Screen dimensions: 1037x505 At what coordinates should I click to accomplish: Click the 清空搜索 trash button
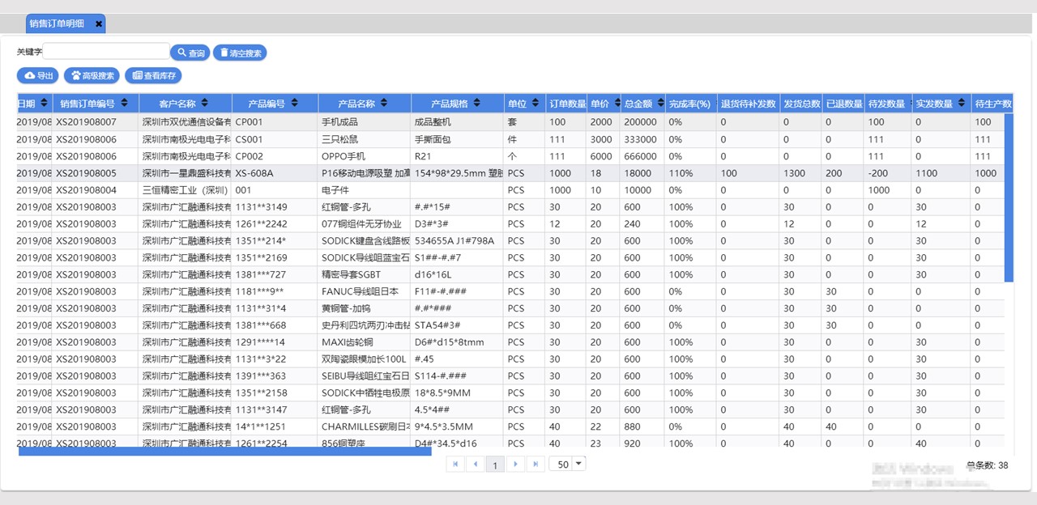point(240,53)
